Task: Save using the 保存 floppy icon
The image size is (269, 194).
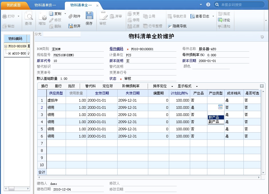Action: 89,15
